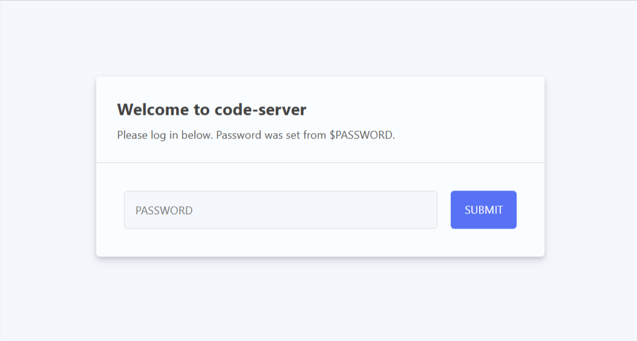Click the words 'log in below'

pos(181,135)
